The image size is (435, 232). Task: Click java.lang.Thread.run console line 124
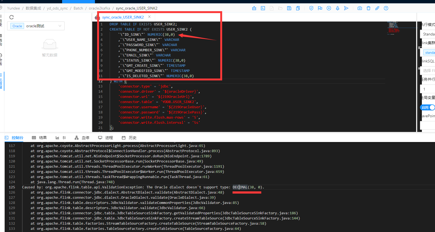click(72, 182)
